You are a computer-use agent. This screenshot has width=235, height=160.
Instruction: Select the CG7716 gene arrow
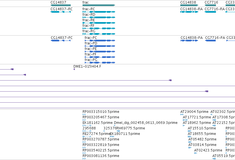pos(210,5)
